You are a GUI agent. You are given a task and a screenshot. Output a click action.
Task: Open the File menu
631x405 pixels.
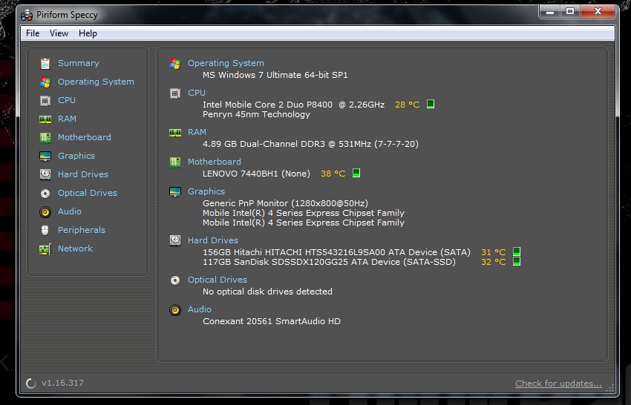pyautogui.click(x=33, y=33)
